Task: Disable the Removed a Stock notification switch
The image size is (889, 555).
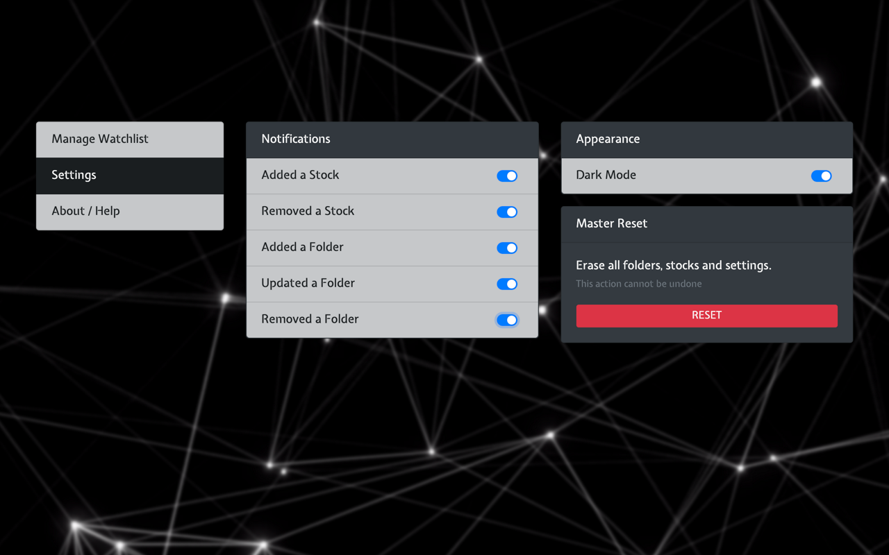Action: (x=507, y=212)
